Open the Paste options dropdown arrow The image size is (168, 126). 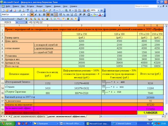pos(47,10)
